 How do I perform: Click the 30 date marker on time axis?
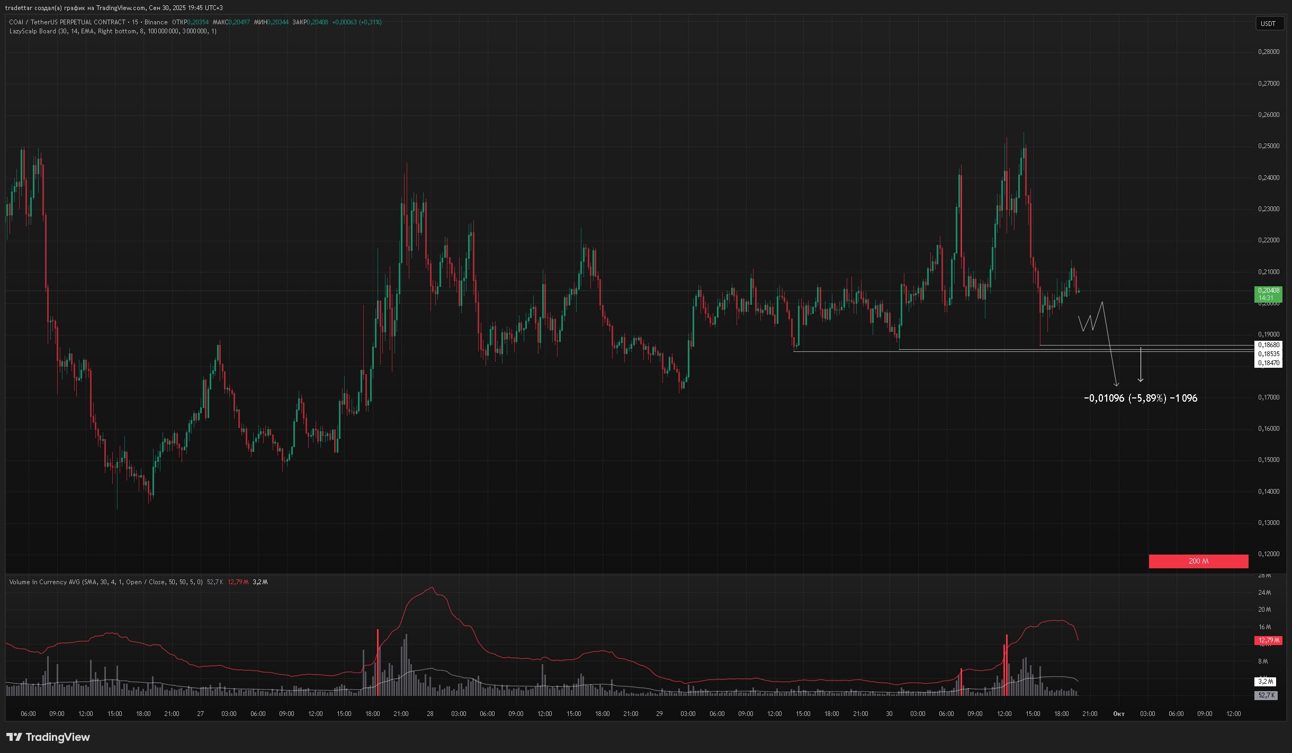[x=889, y=714]
